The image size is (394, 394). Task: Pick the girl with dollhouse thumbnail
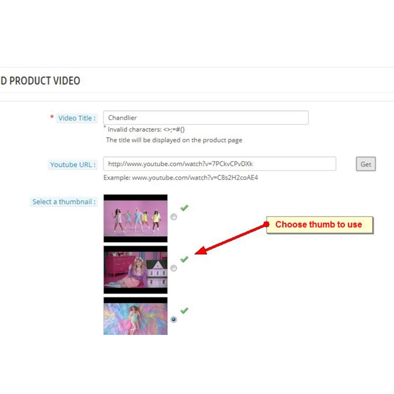[x=135, y=269]
